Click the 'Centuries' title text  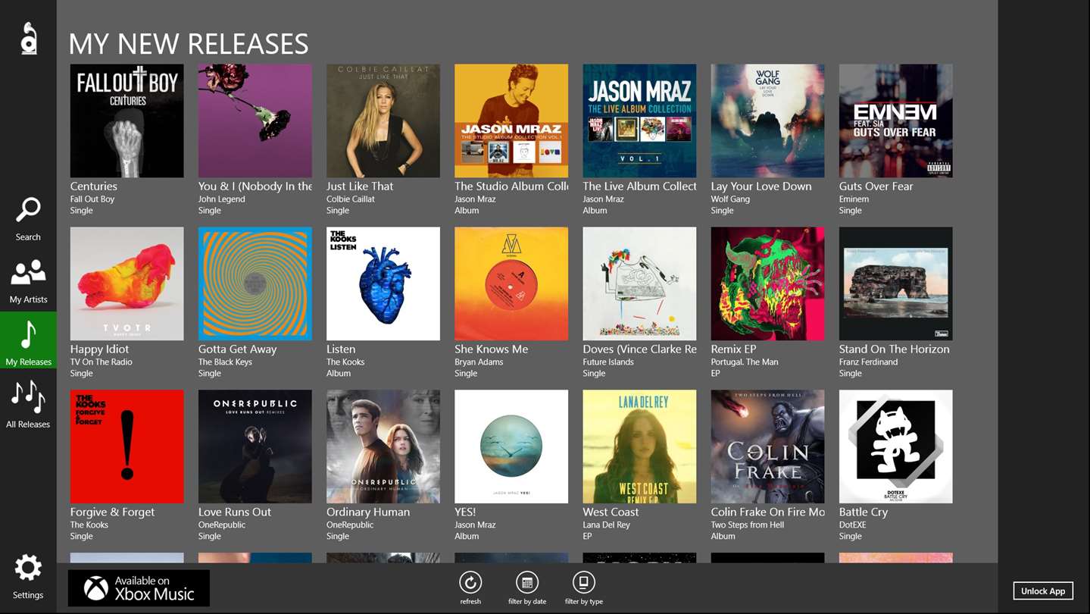click(x=94, y=186)
